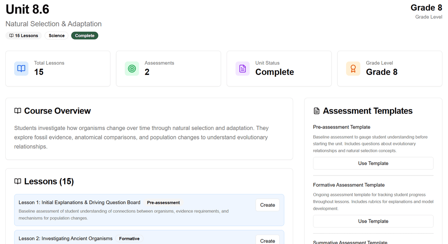Click the book icon in the 15 Lessons badge
This screenshot has height=244, width=448.
point(11,35)
